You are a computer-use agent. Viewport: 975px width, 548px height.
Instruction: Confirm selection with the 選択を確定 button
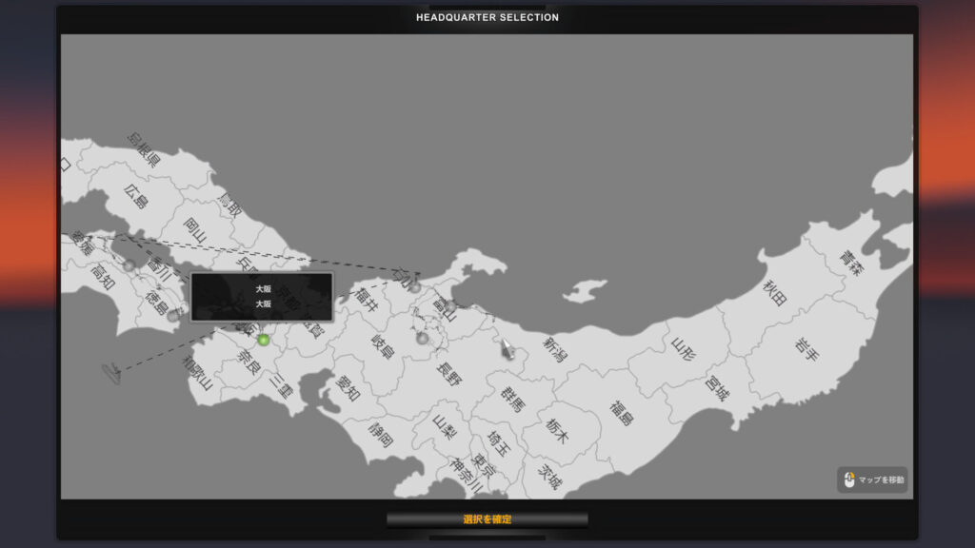(487, 519)
